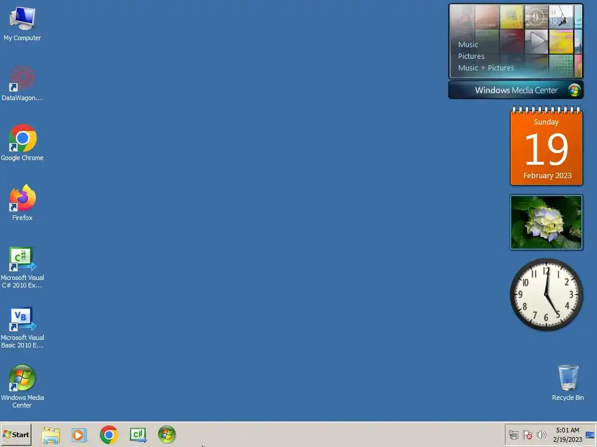Click the Show Desktop icon in tray
This screenshot has width=597, height=447.
590,435
